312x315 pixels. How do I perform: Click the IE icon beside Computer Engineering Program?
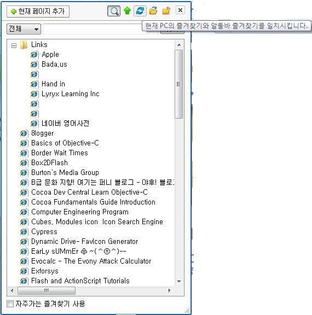pyautogui.click(x=24, y=212)
